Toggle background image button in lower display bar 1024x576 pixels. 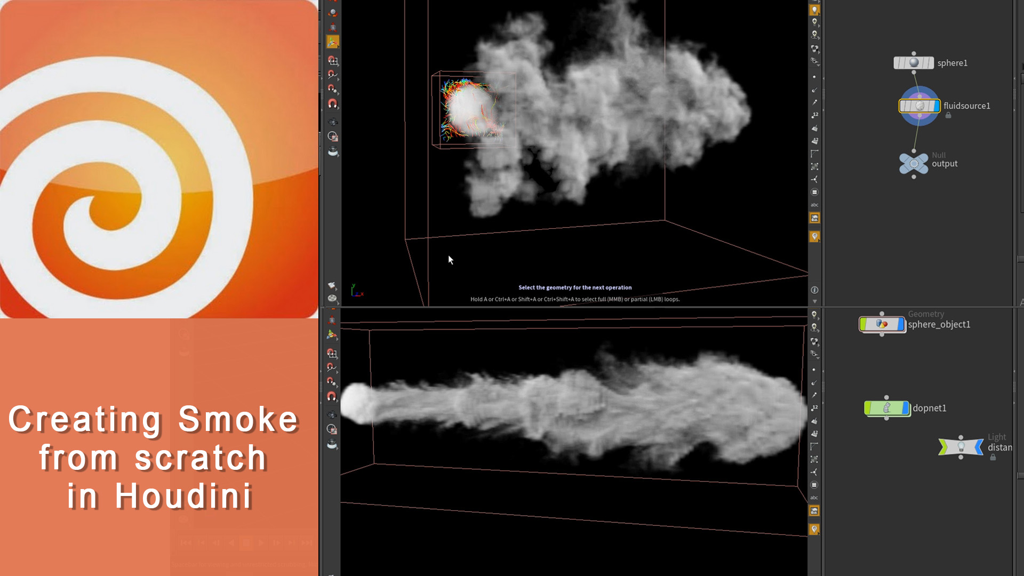point(814,511)
